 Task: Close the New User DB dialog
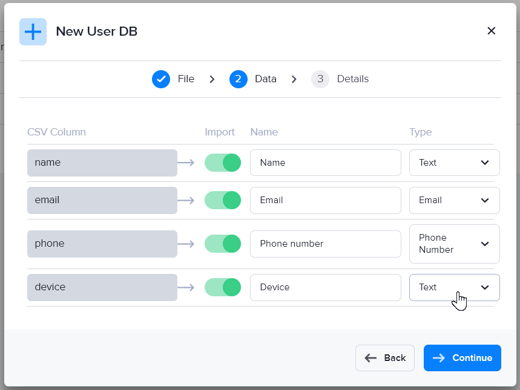pyautogui.click(x=491, y=31)
